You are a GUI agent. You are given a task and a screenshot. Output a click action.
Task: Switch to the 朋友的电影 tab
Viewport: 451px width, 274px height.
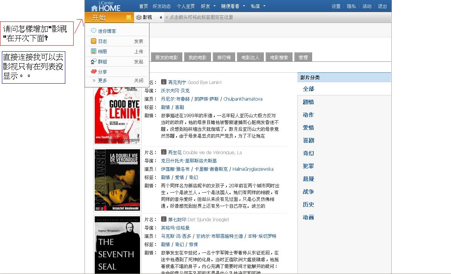tap(166, 57)
